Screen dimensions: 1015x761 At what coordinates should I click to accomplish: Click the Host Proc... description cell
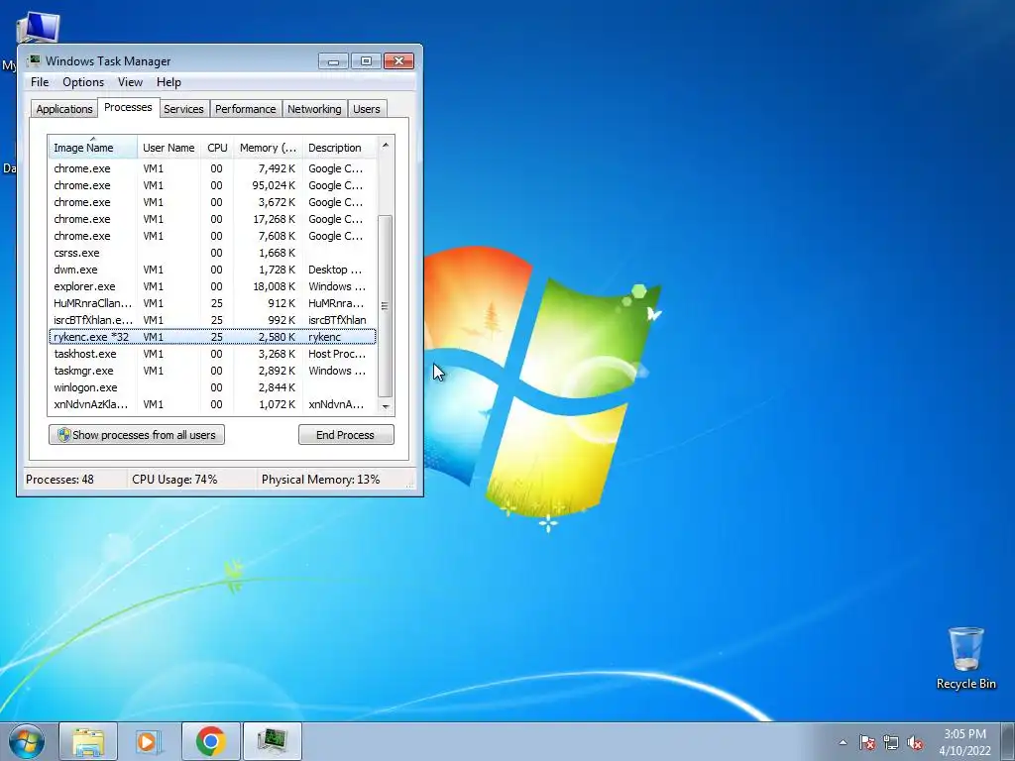point(337,354)
